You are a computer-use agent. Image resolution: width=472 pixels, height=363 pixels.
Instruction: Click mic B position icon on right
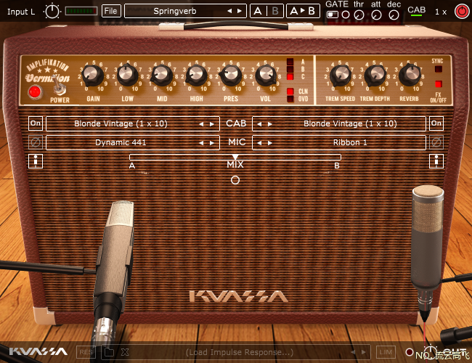(x=436, y=161)
